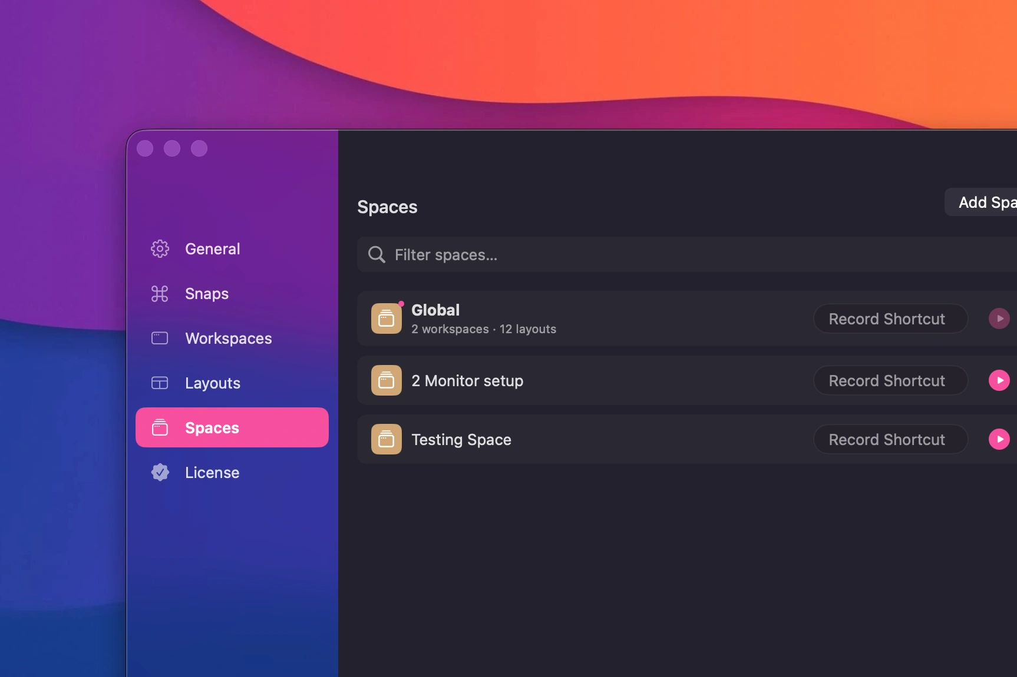Click the General gear icon

[160, 249]
